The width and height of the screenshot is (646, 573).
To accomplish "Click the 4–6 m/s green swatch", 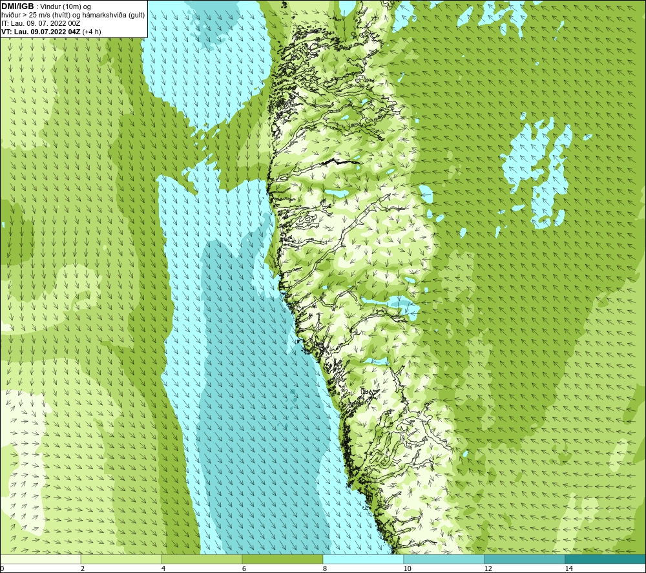I will coord(202,559).
